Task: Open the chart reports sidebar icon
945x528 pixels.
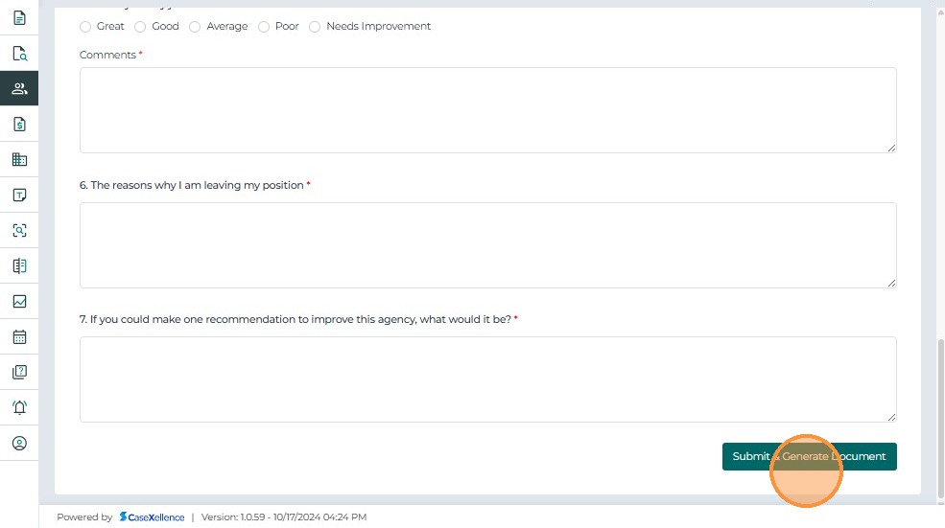Action: [x=19, y=301]
